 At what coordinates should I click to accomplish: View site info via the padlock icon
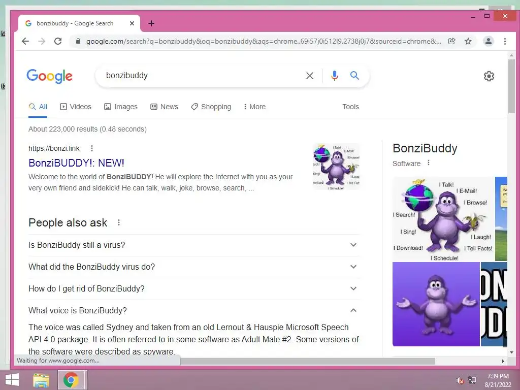[78, 41]
